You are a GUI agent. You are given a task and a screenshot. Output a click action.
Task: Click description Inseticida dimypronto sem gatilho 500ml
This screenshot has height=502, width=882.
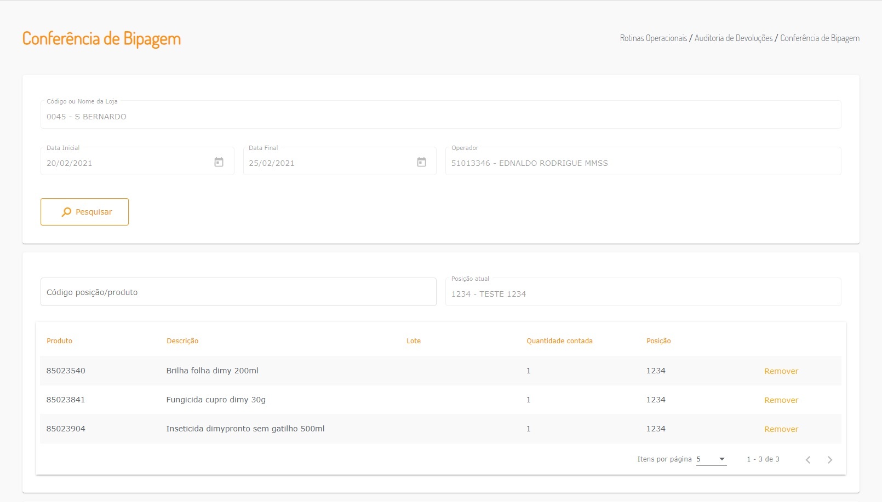tap(245, 429)
